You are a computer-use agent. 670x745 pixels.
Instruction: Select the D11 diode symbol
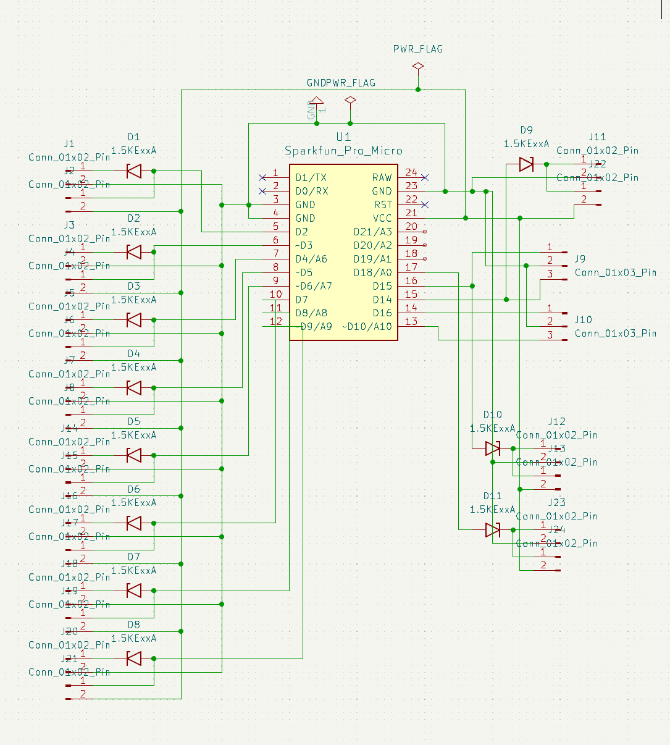(x=492, y=530)
